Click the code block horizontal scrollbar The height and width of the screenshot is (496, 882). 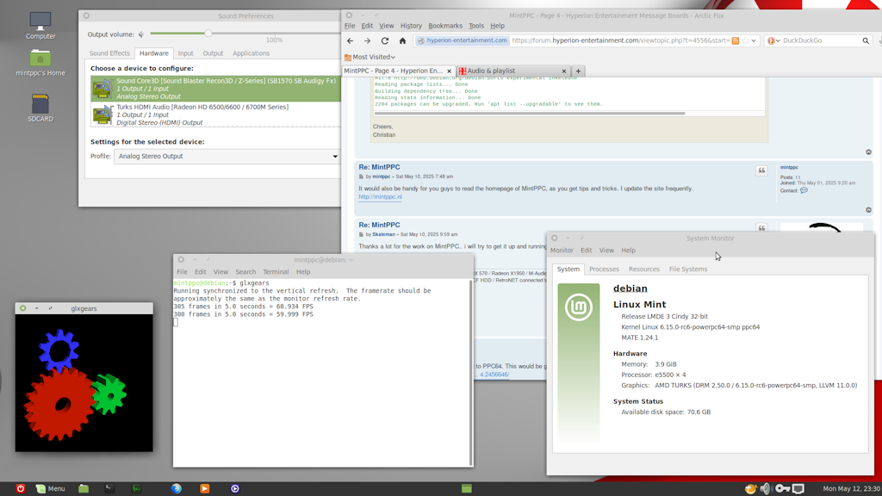[x=530, y=114]
